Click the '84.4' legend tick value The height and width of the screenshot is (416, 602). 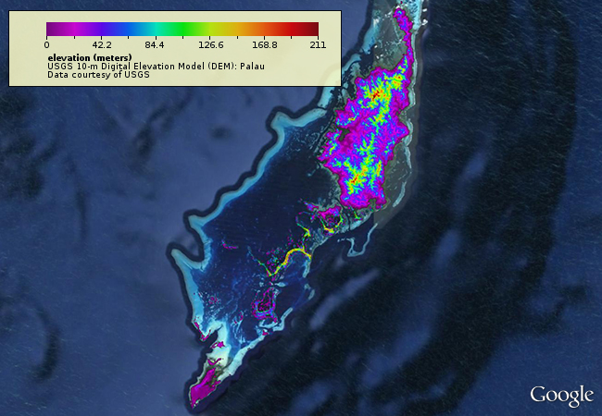tap(155, 45)
